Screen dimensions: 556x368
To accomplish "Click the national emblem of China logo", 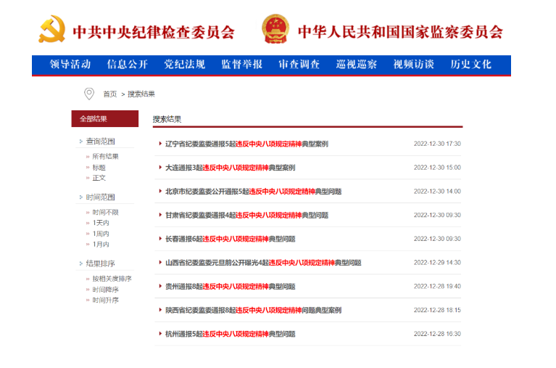I will (275, 29).
